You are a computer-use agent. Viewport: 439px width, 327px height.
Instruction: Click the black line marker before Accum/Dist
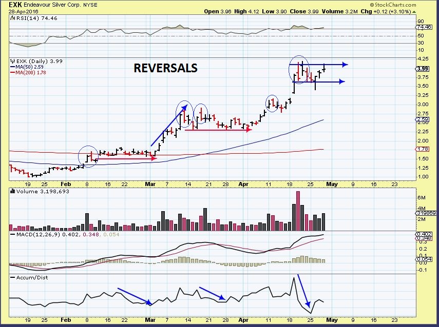pyautogui.click(x=13, y=277)
